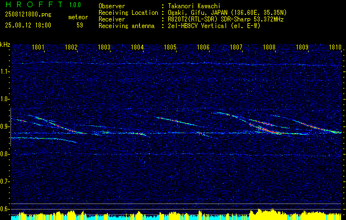Screen dimensions: 346x220
Task: Click the 1809 time marker
Action: click(302, 47)
